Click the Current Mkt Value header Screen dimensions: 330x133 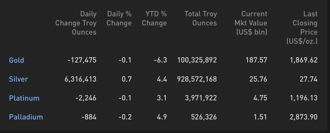(x=251, y=23)
